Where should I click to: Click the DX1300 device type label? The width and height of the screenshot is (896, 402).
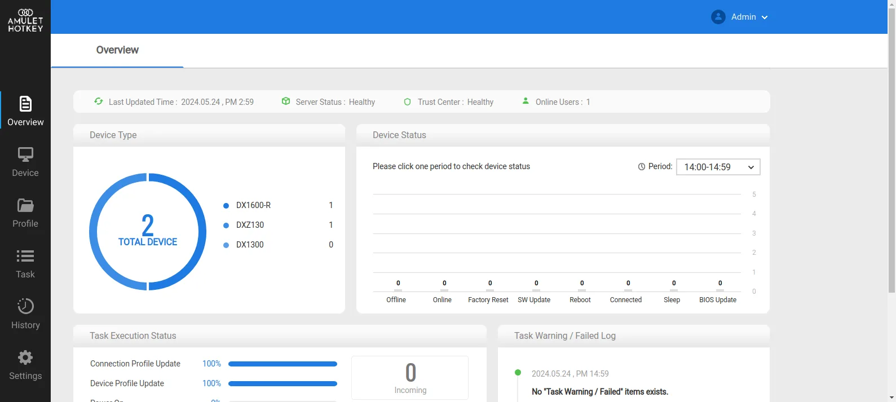point(250,245)
